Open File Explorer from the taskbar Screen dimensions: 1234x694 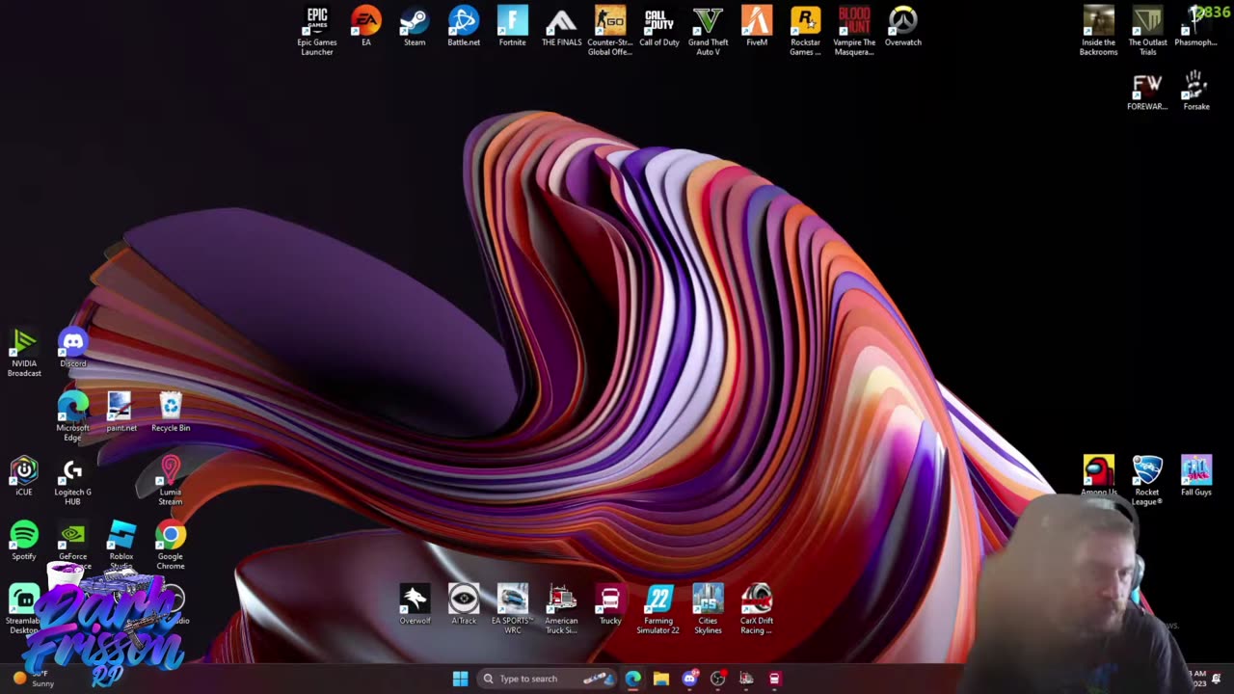tap(660, 679)
